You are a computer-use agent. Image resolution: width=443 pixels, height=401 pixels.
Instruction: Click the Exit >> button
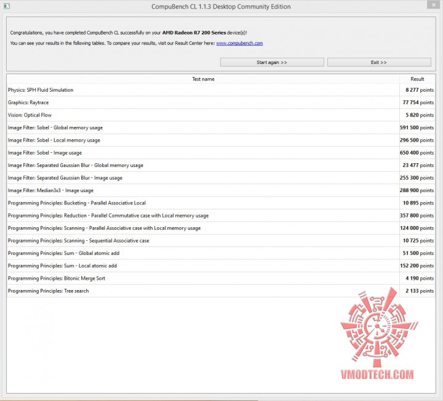[x=379, y=62]
